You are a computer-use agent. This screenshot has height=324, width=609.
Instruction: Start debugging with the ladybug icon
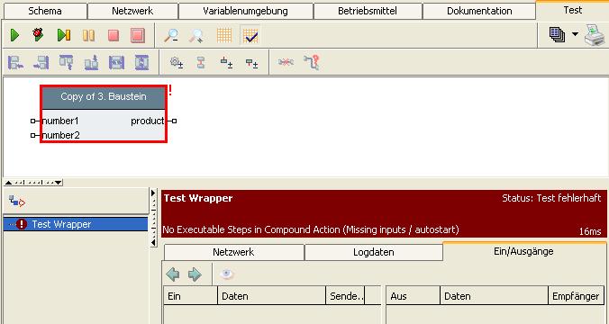(x=38, y=35)
